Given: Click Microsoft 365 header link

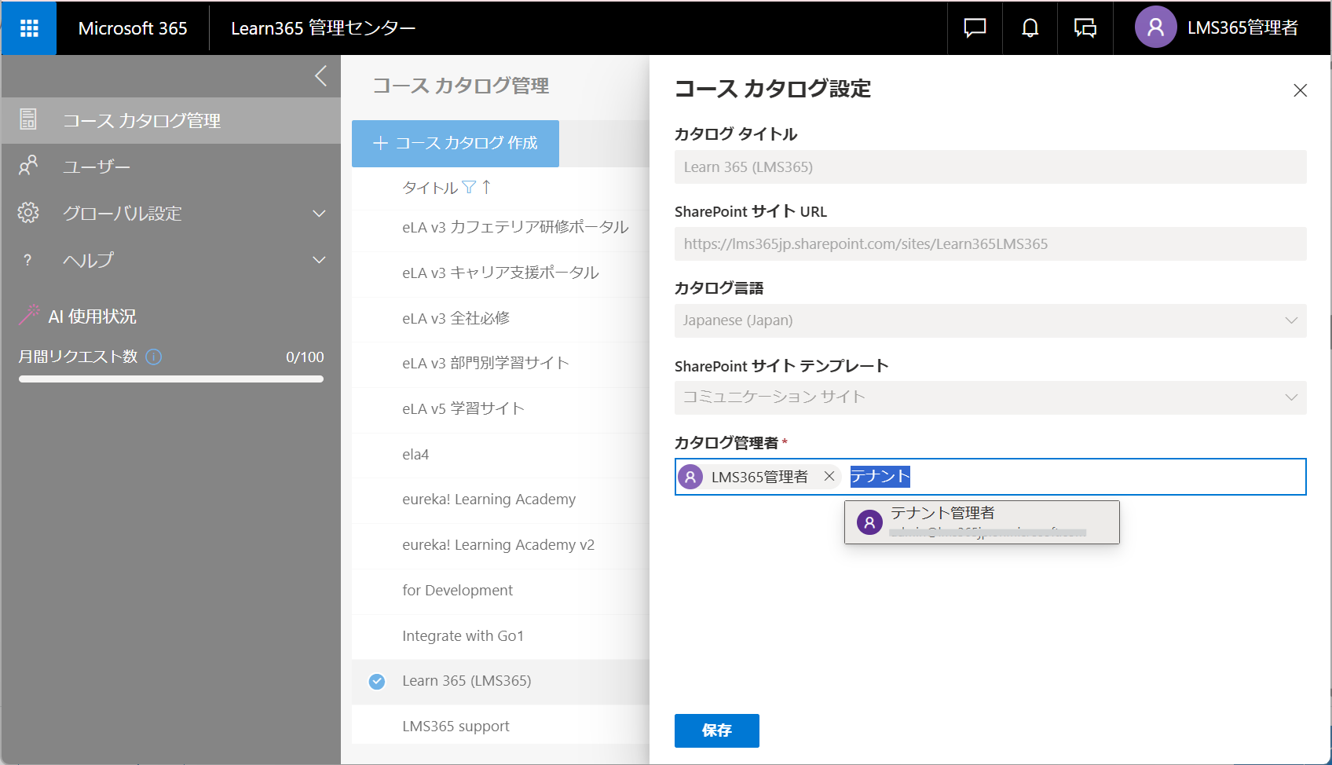Looking at the screenshot, I should point(133,28).
